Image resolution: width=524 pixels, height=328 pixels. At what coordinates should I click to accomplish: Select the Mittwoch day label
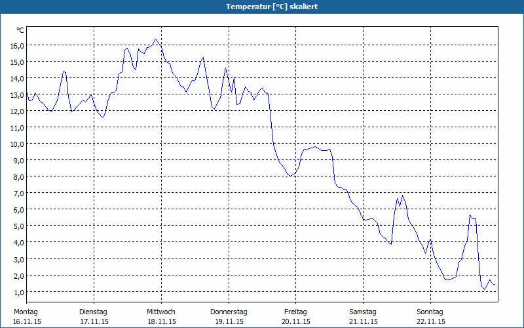point(161,312)
